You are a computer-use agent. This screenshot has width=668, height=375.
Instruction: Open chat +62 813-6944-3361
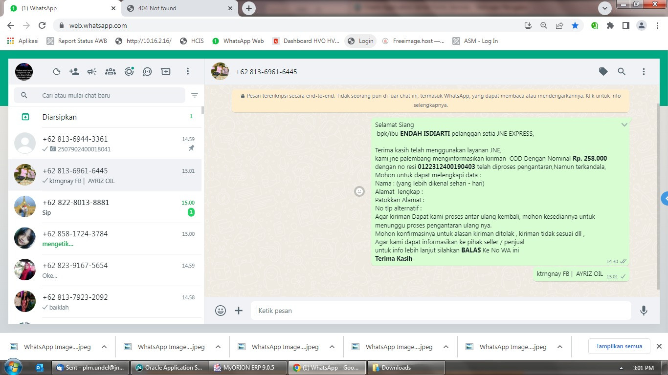click(105, 144)
